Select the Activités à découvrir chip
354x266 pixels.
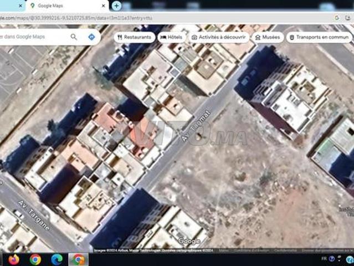(x=219, y=37)
